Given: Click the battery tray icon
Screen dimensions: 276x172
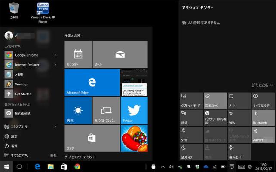Looking at the screenshot, I should pos(223,166).
